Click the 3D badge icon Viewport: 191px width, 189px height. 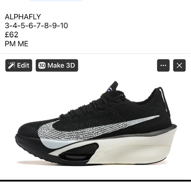(x=42, y=66)
